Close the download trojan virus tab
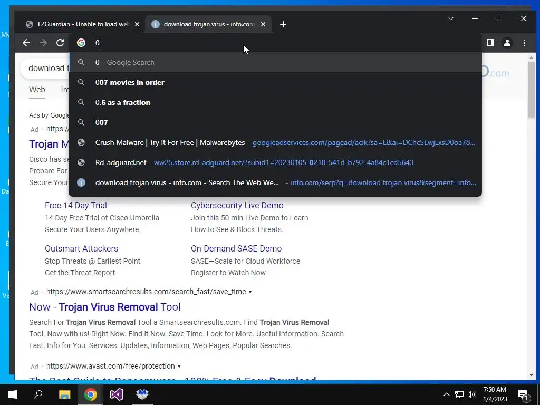This screenshot has height=405, width=540. pyautogui.click(x=263, y=24)
